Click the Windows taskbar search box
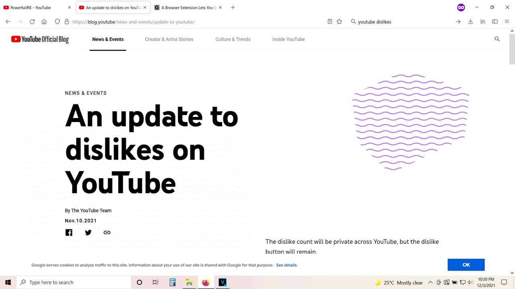Image resolution: width=515 pixels, height=289 pixels. (74, 282)
